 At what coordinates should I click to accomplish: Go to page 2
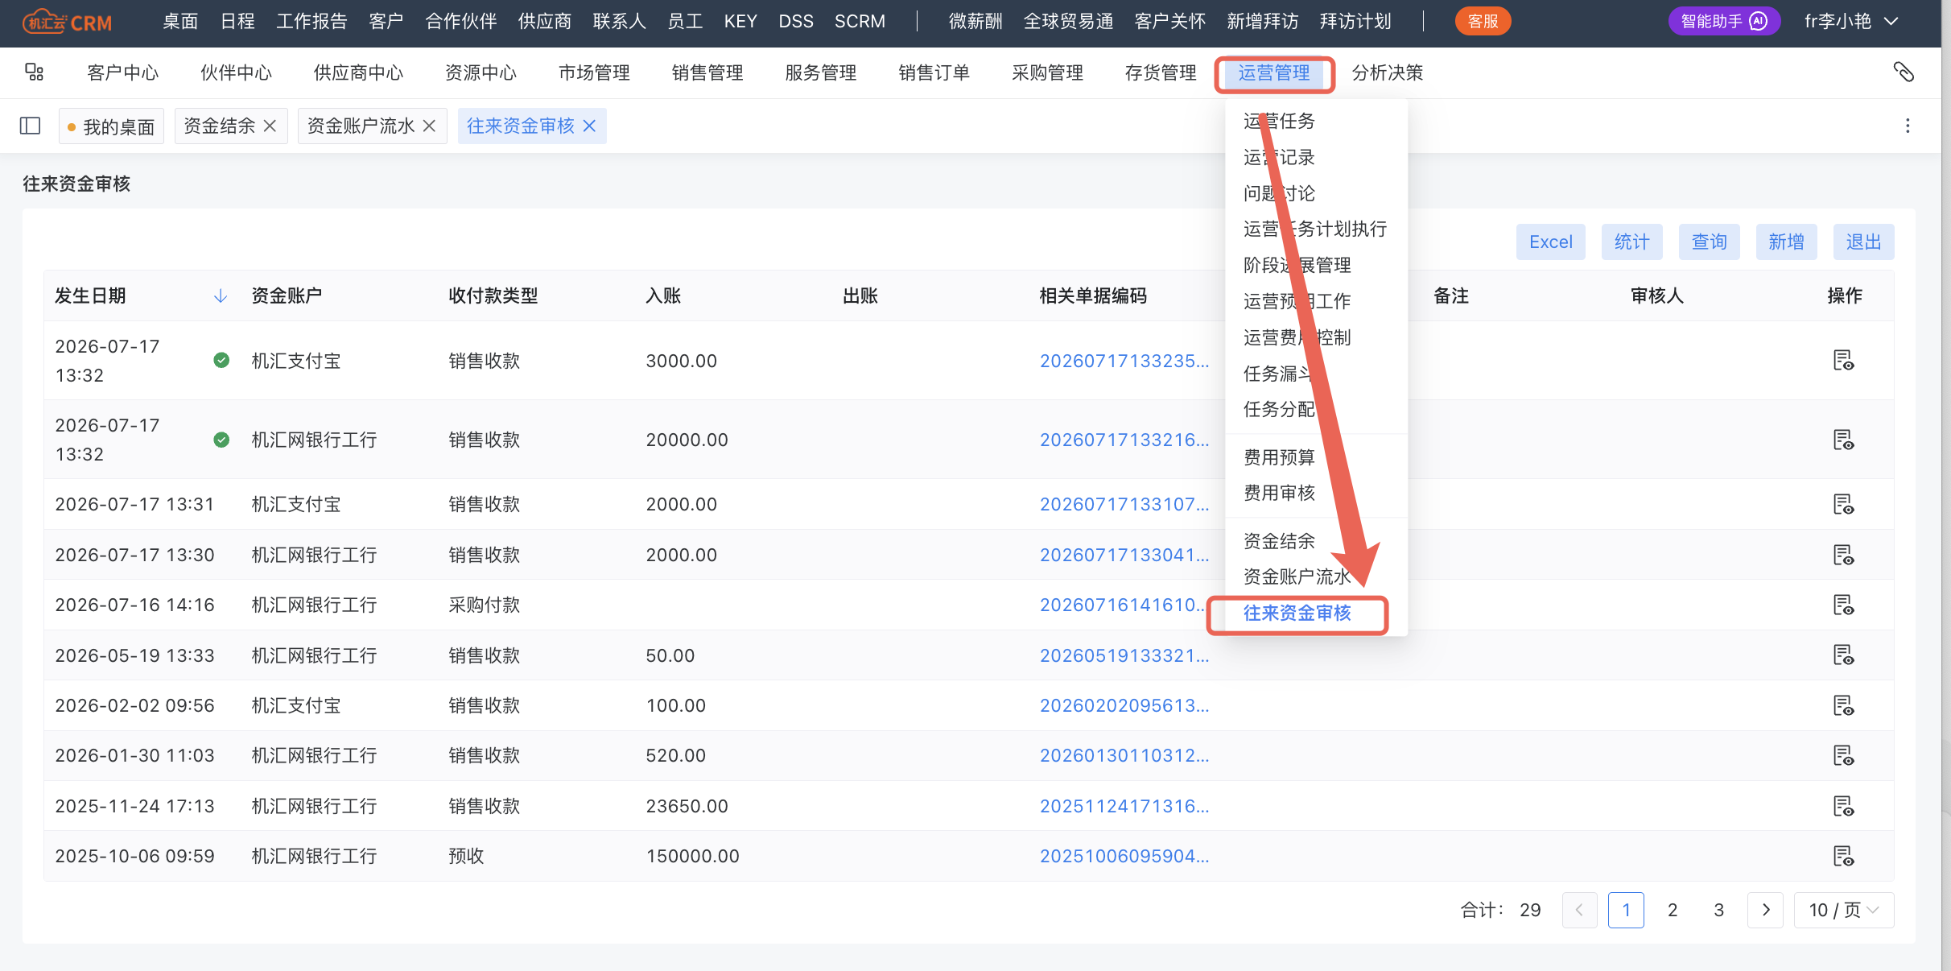[1673, 910]
